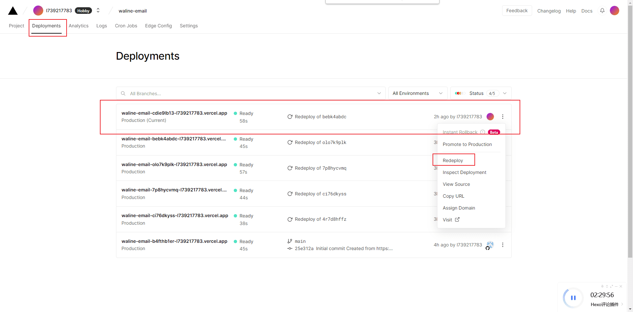Choose Assign Domain from the menu
Screen dimensions: 633x312
459,208
